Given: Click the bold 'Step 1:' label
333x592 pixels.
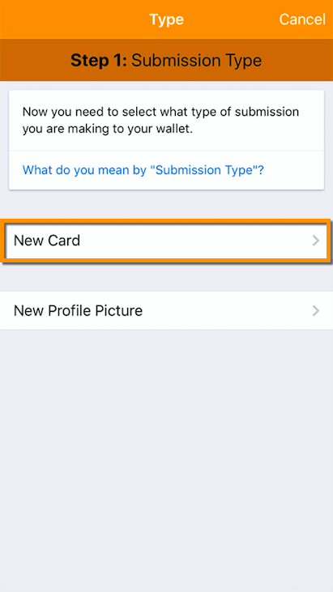Looking at the screenshot, I should (x=99, y=60).
